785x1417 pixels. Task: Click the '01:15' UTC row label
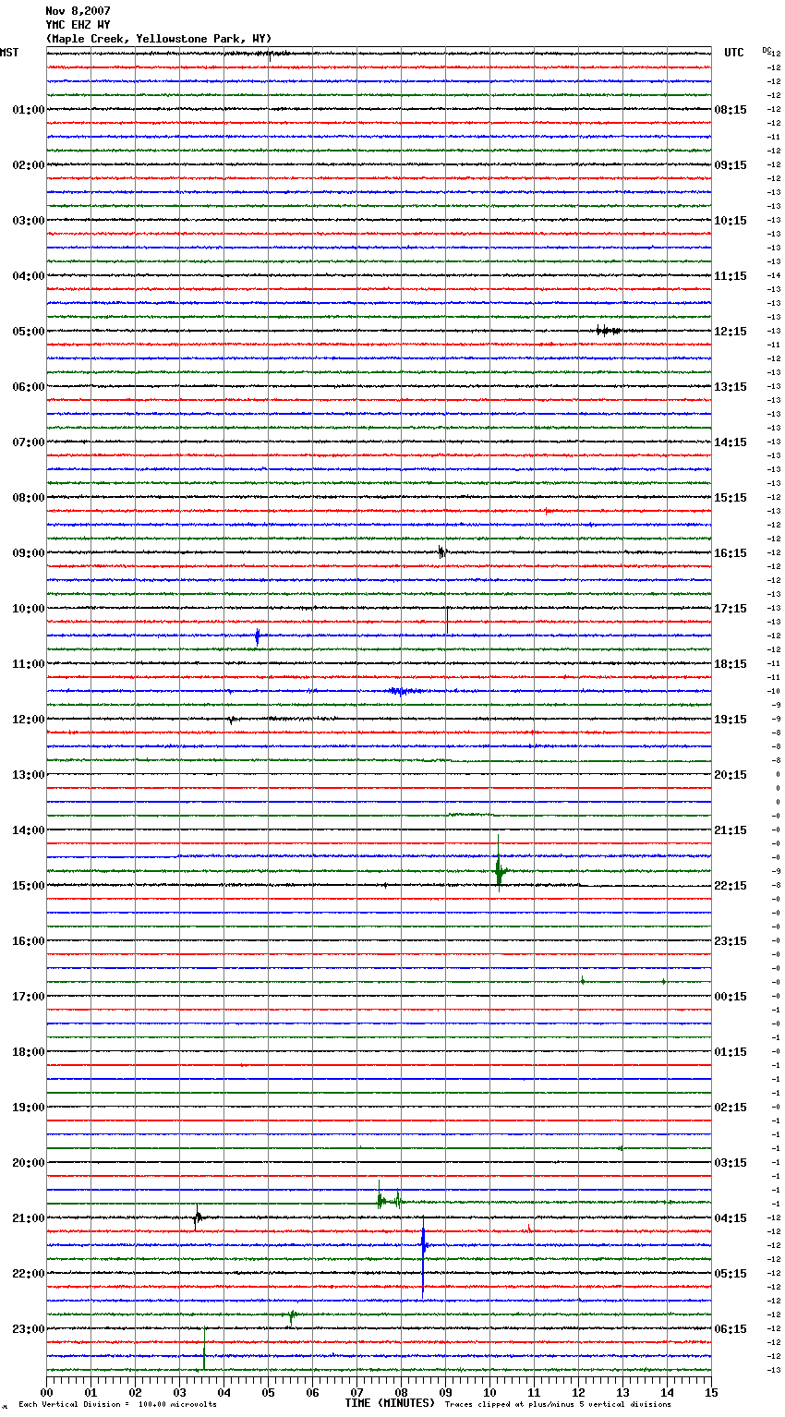click(x=731, y=1052)
